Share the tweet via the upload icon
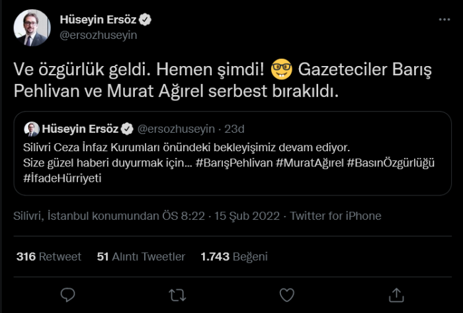 396,294
